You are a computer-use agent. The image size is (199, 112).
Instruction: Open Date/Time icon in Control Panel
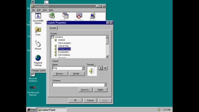(79, 16)
